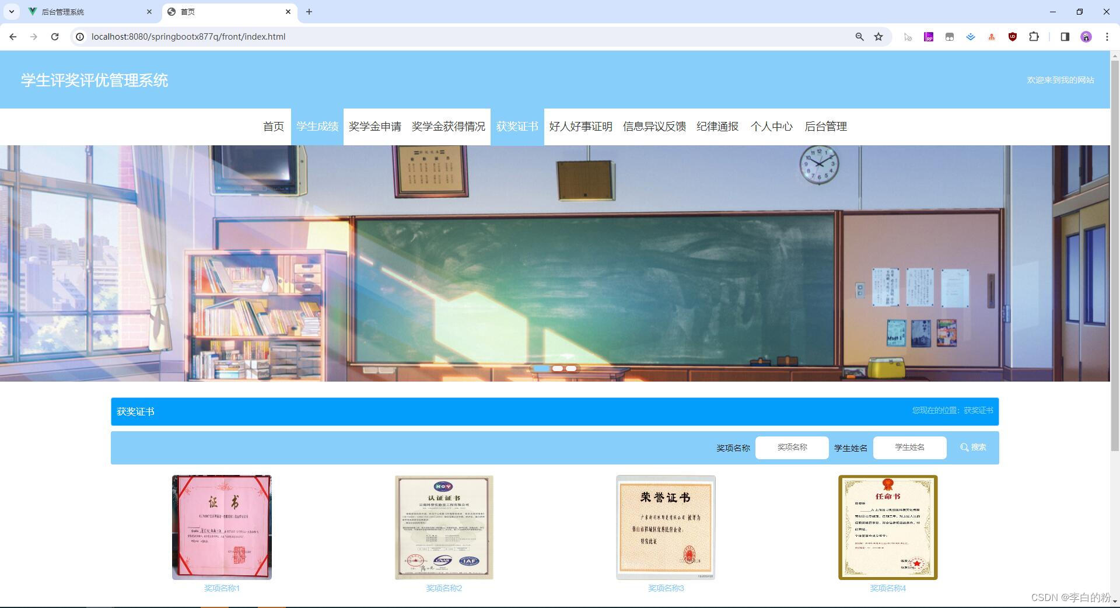Click the 您现在的位置：获奖证书 breadcrumb
Screen dimensions: 1120x608
953,411
